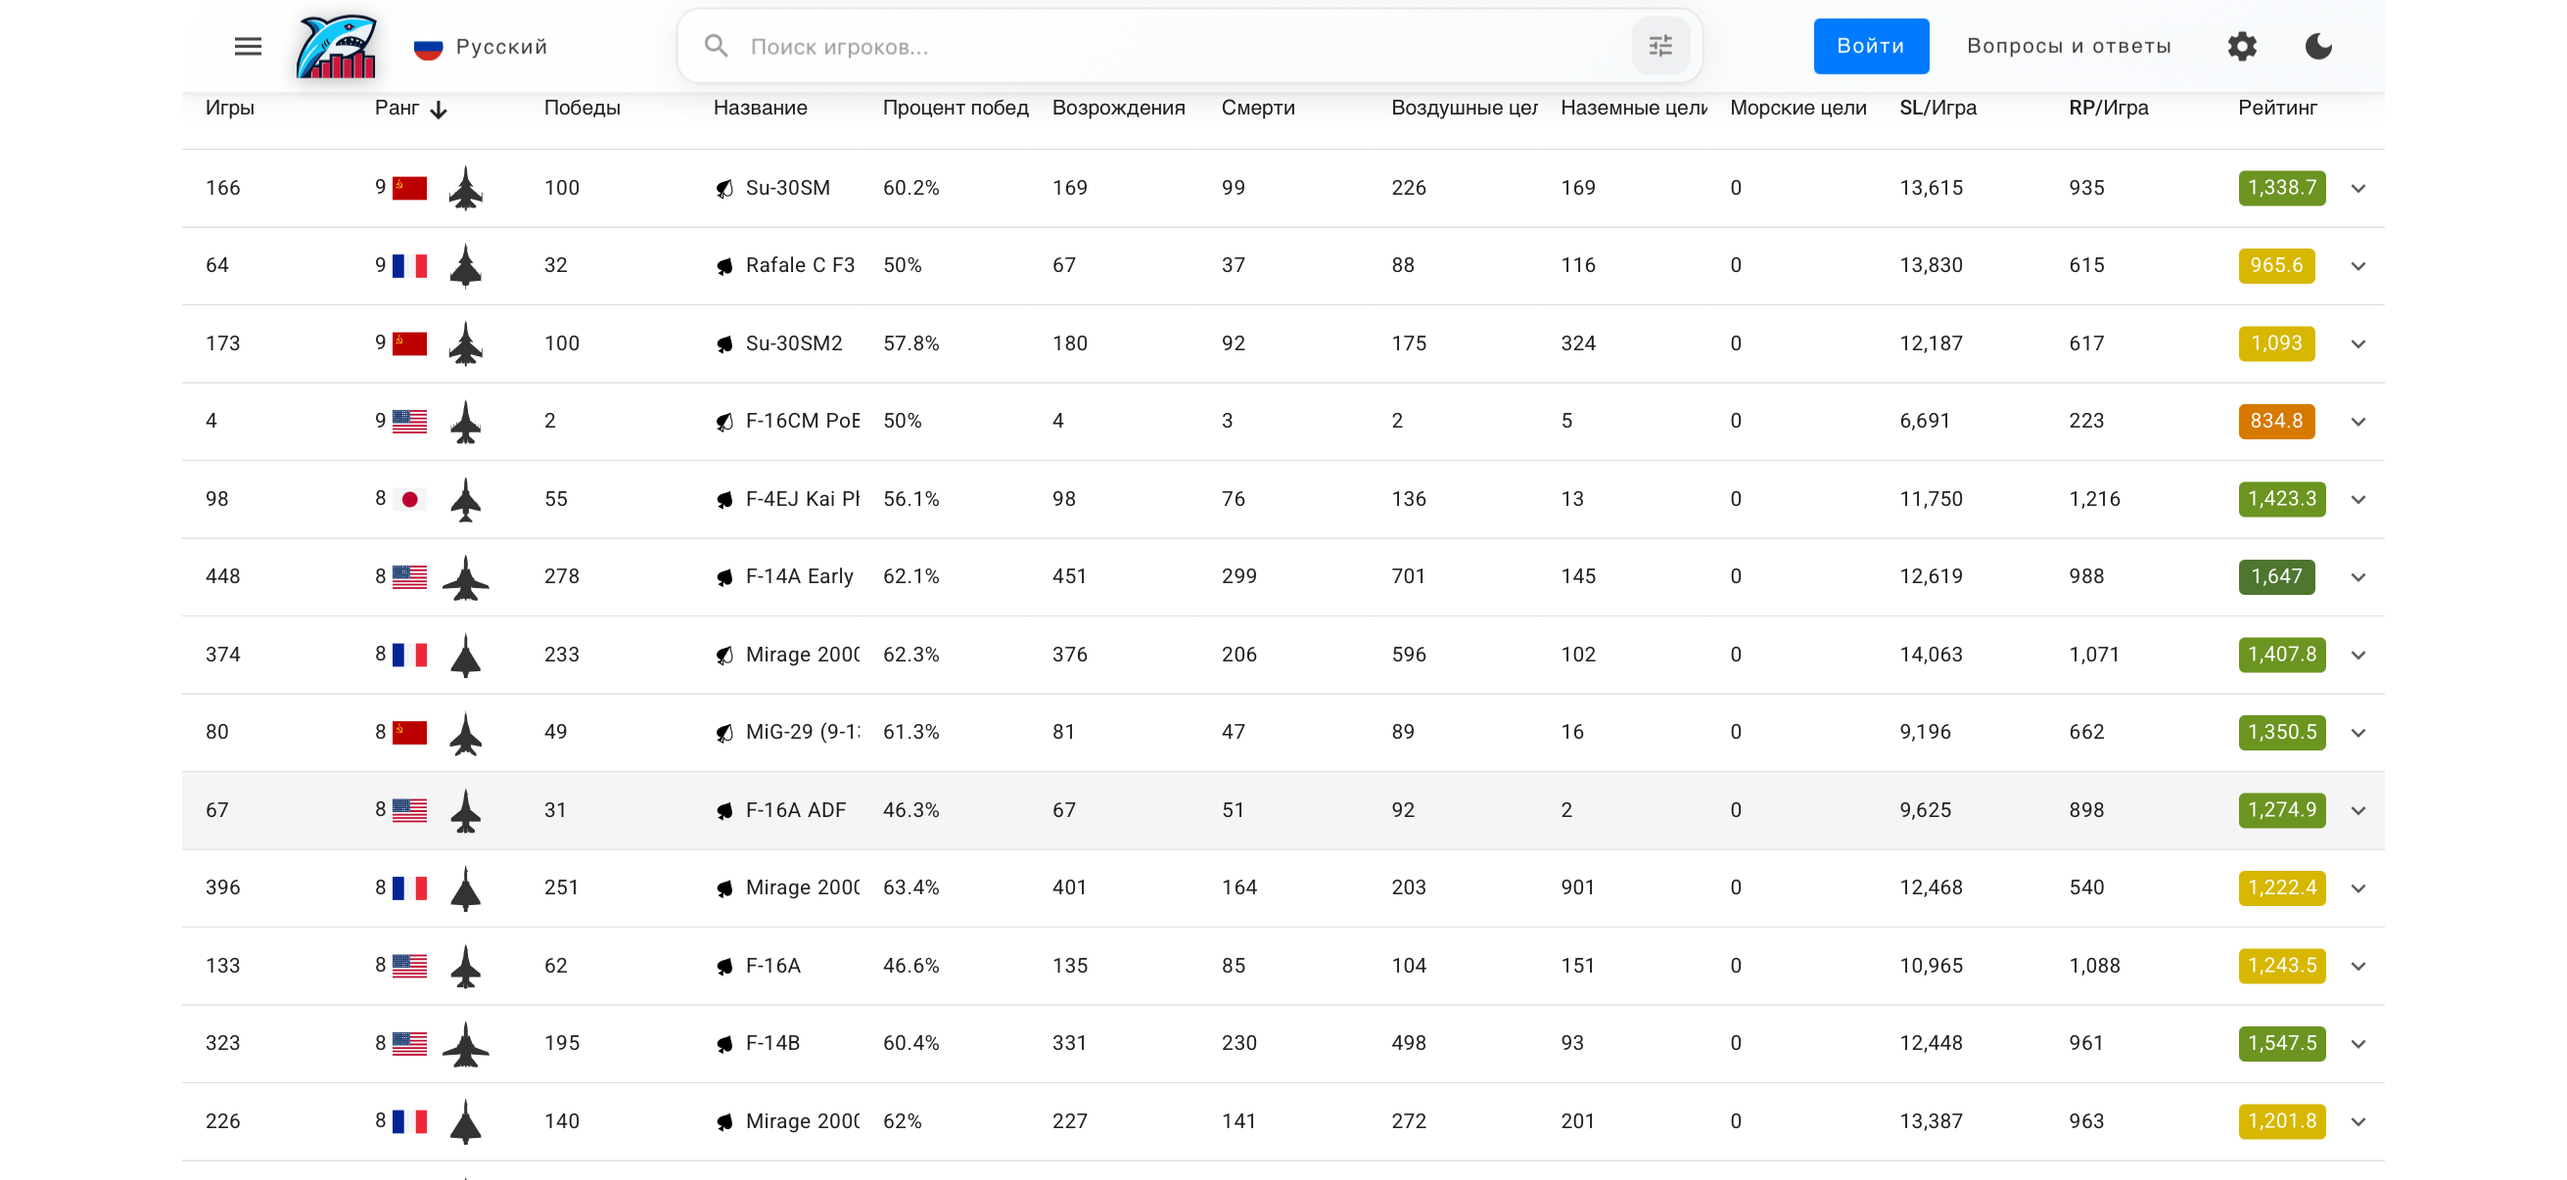Expand the F-16CM row details
The height and width of the screenshot is (1180, 2567).
pyautogui.click(x=2357, y=421)
